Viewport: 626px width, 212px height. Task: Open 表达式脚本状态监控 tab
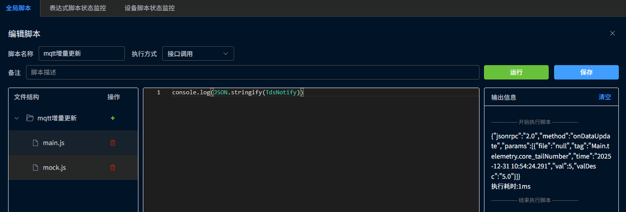point(78,8)
